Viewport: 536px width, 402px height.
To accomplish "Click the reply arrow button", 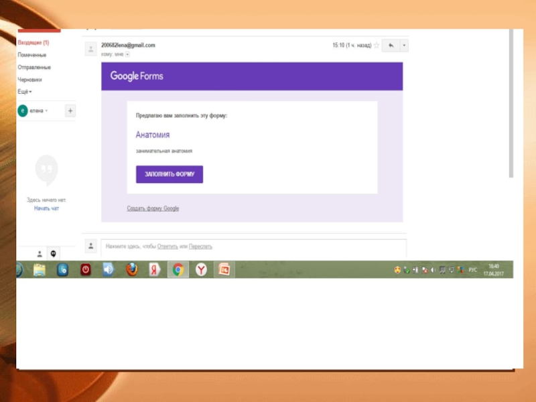I will 391,46.
